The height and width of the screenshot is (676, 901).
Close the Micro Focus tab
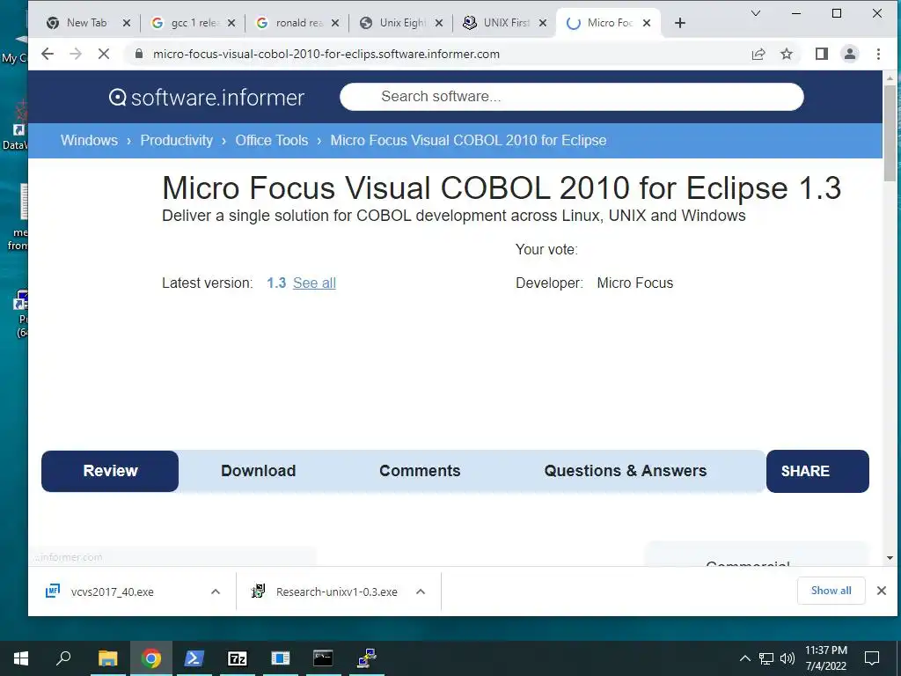[647, 23]
